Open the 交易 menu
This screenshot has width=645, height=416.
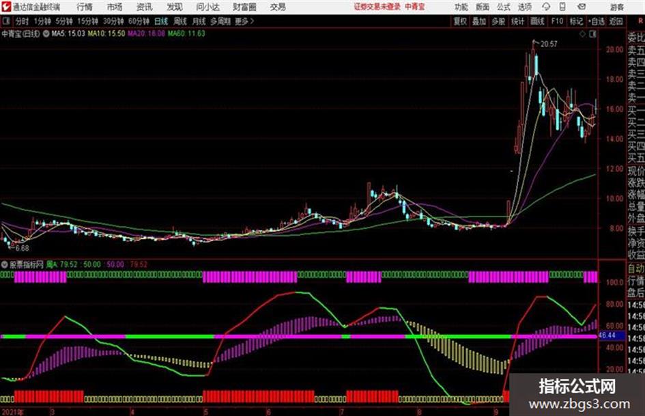(x=278, y=7)
